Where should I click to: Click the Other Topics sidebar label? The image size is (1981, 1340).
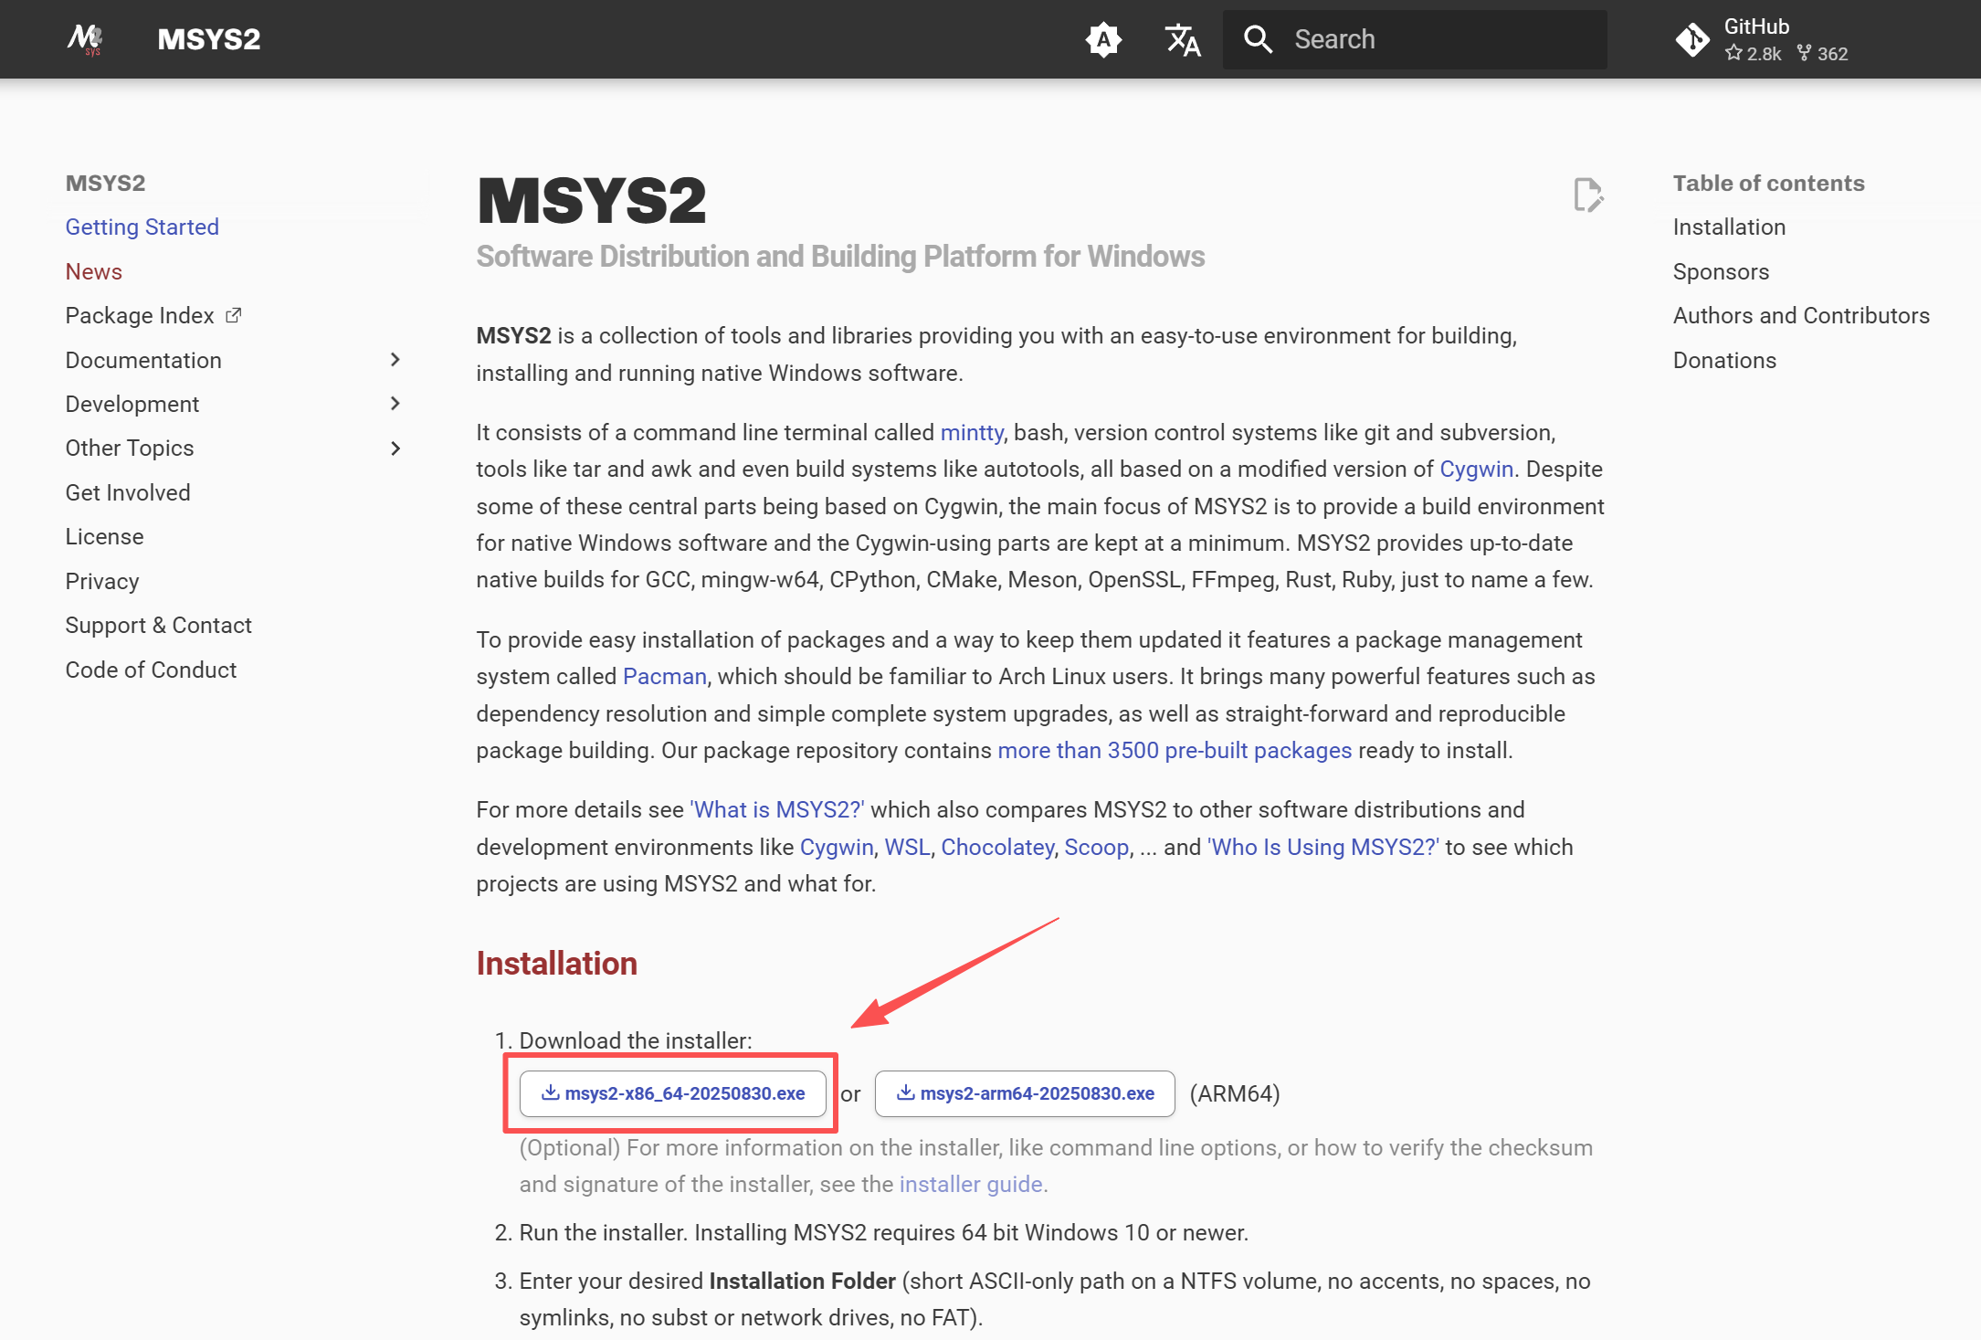130,448
